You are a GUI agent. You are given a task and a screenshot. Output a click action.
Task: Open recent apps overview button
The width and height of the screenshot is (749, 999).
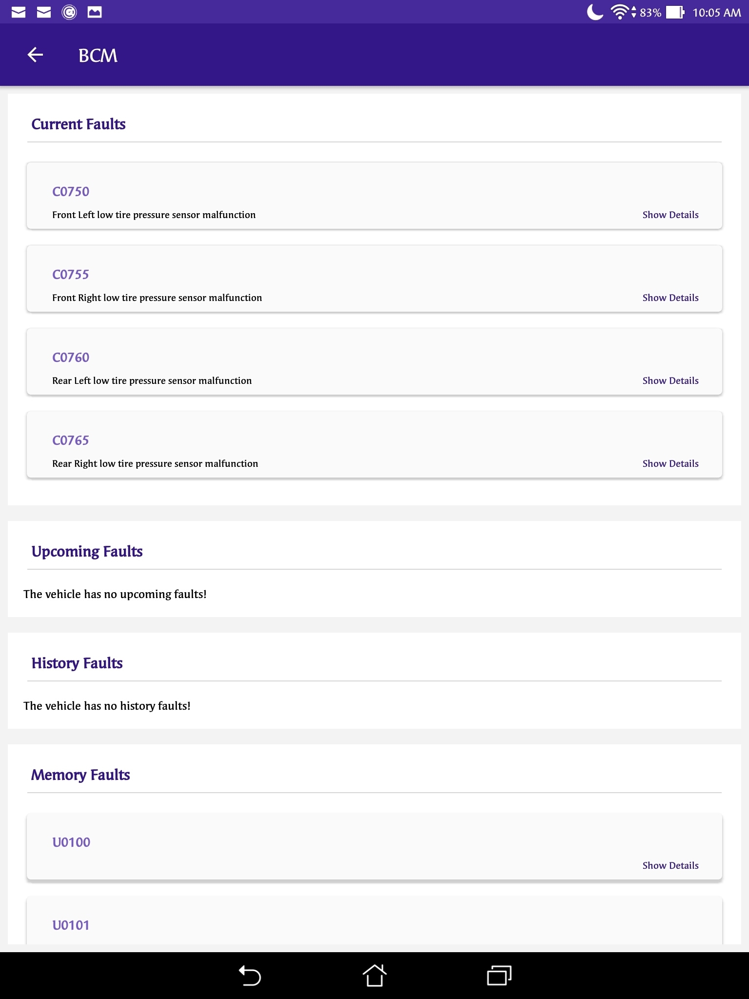click(x=499, y=976)
